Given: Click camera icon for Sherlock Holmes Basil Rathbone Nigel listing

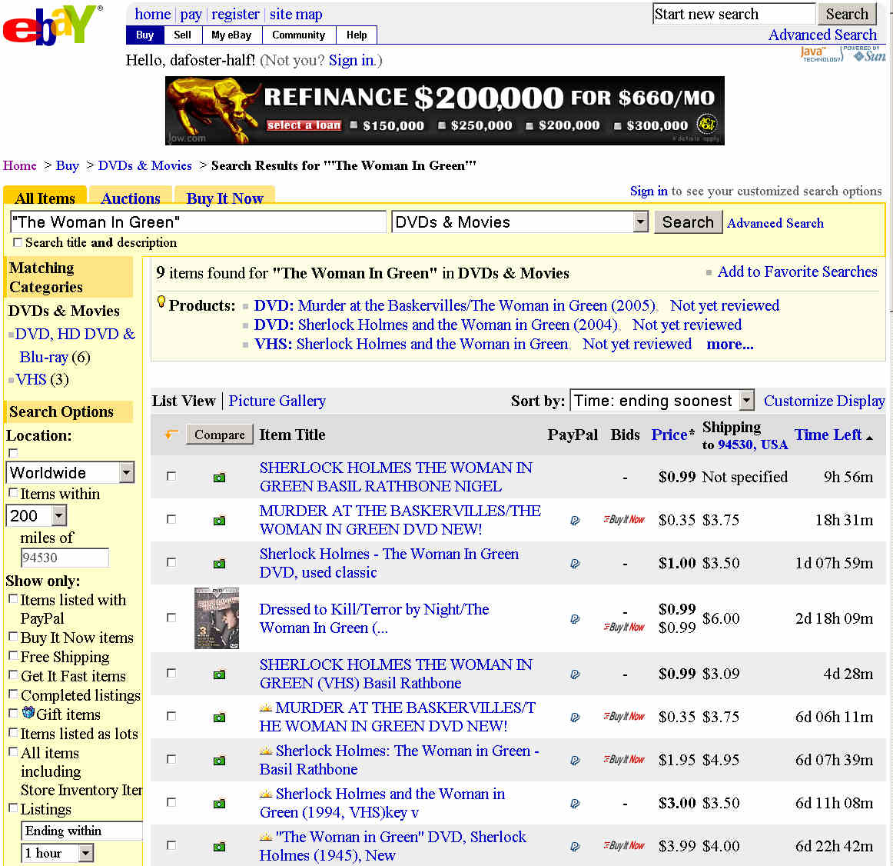Looking at the screenshot, I should pyautogui.click(x=219, y=478).
